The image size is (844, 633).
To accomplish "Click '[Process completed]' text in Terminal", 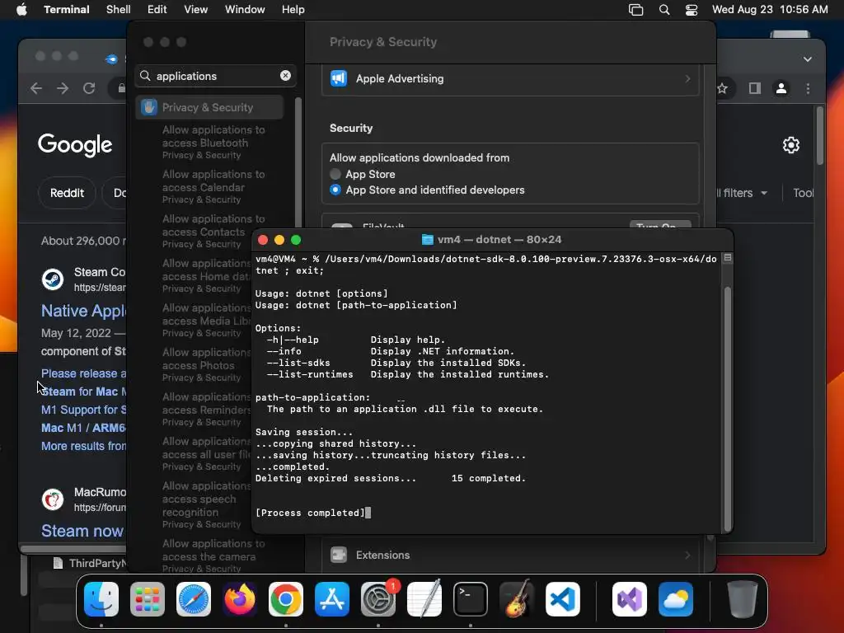I will (310, 513).
